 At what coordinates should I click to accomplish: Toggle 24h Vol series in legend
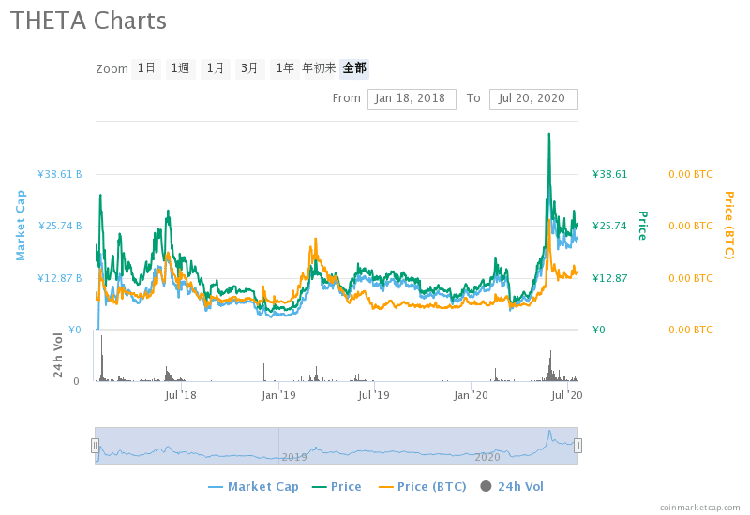pos(512,487)
